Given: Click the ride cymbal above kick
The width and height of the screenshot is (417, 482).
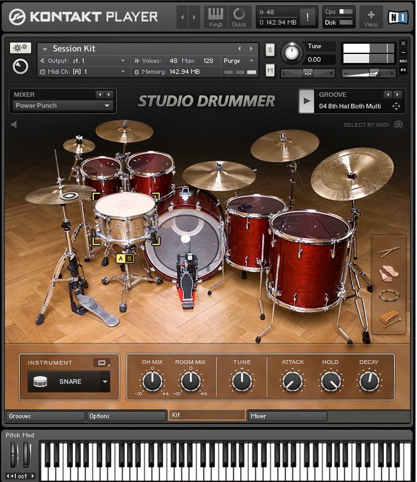Looking at the screenshot, I should coord(219,175).
